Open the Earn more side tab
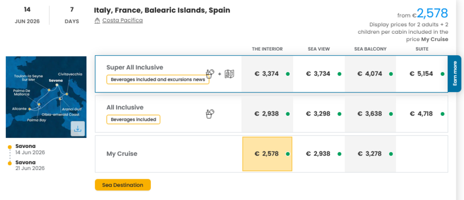Viewport: 464px width, 200px height. [x=455, y=73]
